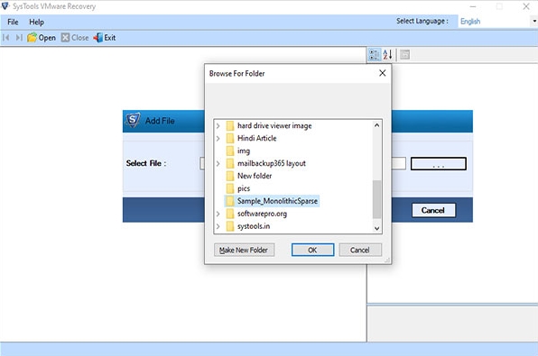Select the Hindi Article folder
The width and height of the screenshot is (538, 356).
pos(256,139)
